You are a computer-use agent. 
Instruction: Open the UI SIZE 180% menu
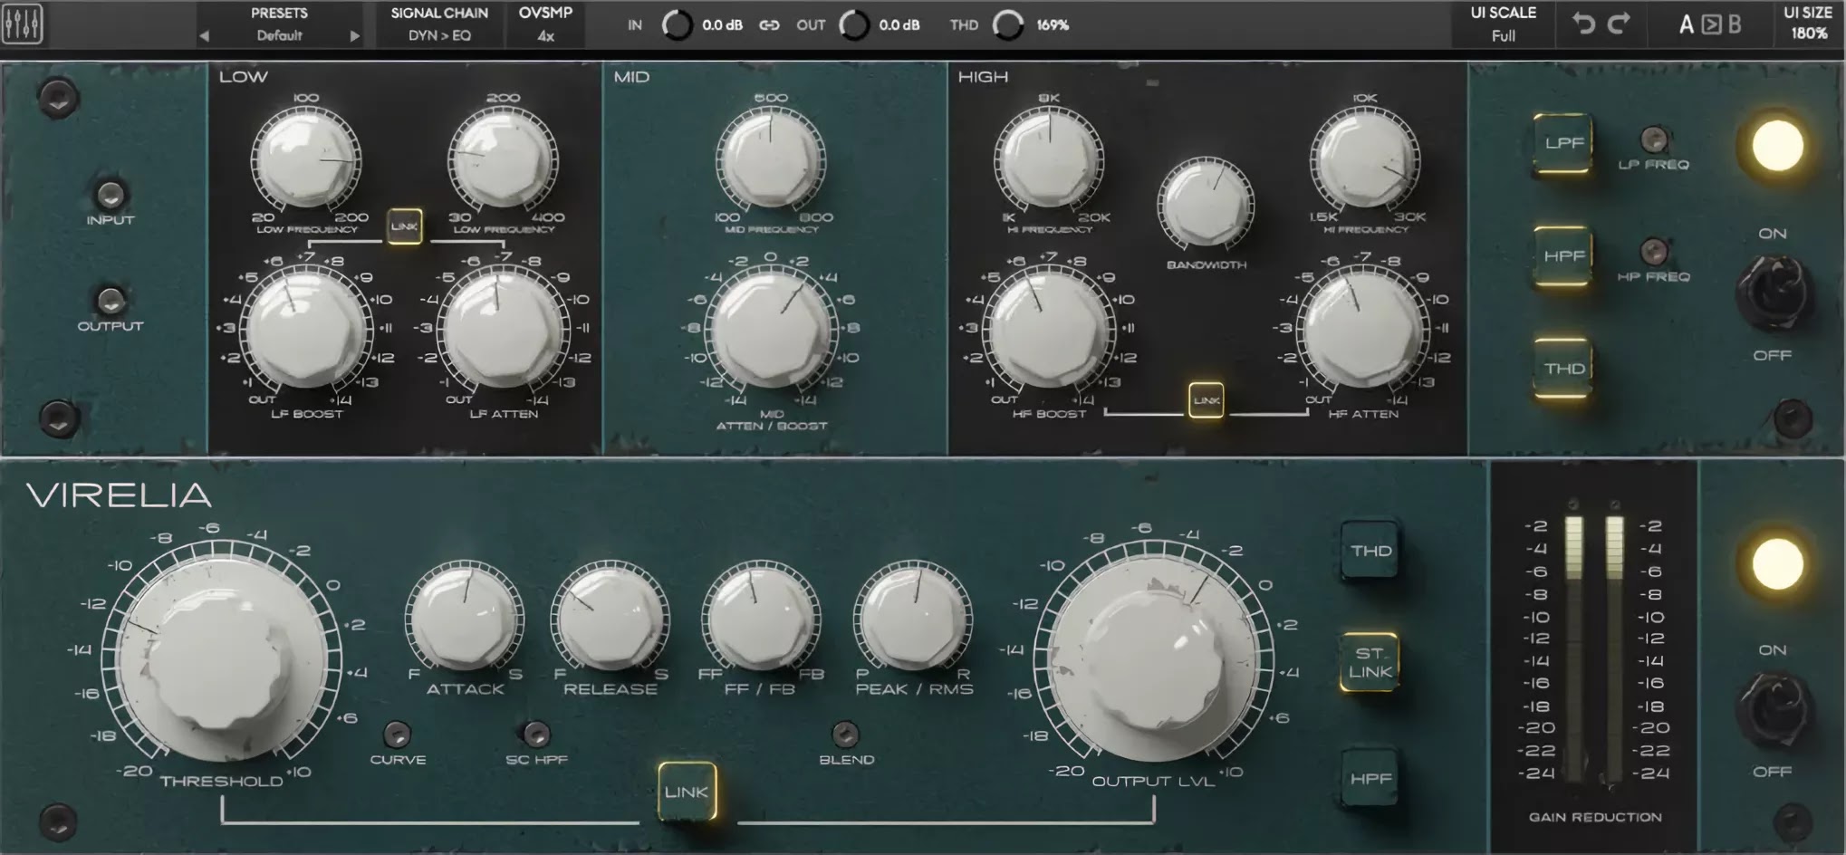pos(1808,34)
